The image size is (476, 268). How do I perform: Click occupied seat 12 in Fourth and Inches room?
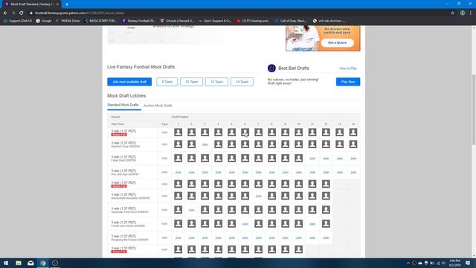(x=326, y=223)
